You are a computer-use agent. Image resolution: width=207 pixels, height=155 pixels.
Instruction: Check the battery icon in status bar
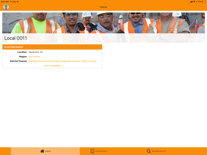click(204, 1)
